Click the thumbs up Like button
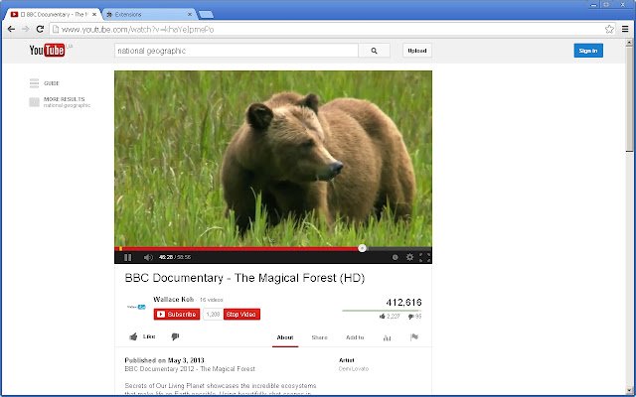 [142, 336]
